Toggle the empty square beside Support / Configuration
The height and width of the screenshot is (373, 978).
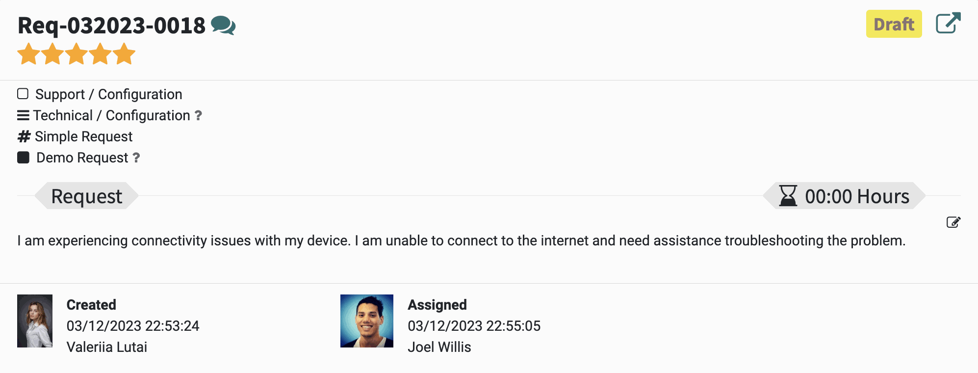click(23, 94)
